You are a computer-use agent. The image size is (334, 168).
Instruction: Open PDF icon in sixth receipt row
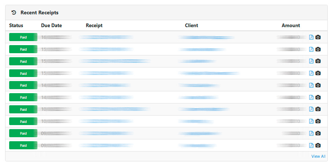(x=311, y=97)
